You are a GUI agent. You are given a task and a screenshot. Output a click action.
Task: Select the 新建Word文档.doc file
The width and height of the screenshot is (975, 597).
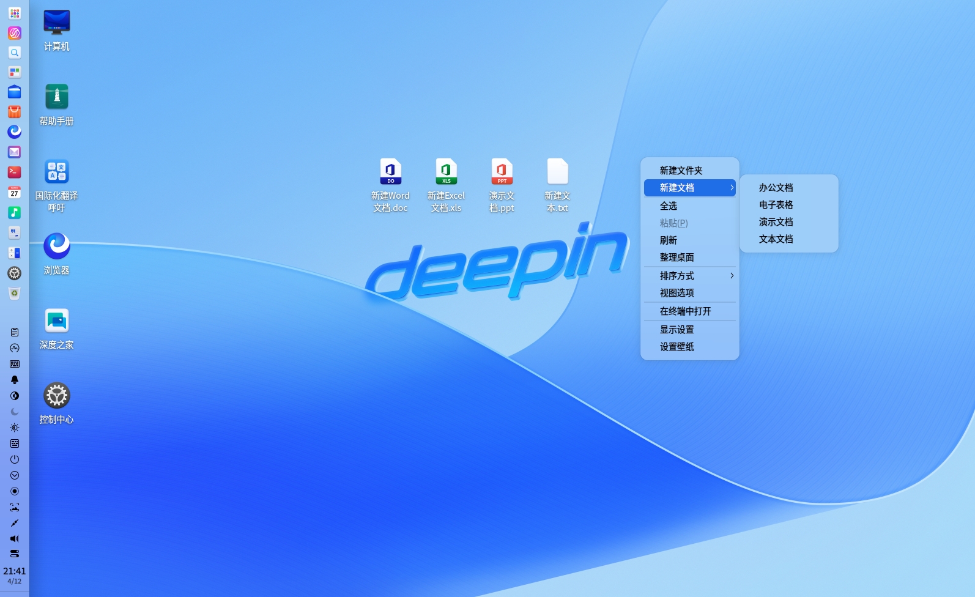[x=390, y=186]
